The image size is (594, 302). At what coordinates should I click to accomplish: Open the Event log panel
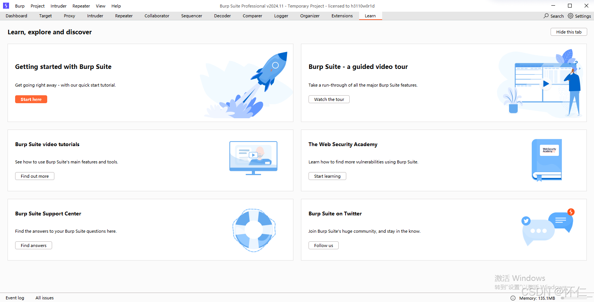15,298
